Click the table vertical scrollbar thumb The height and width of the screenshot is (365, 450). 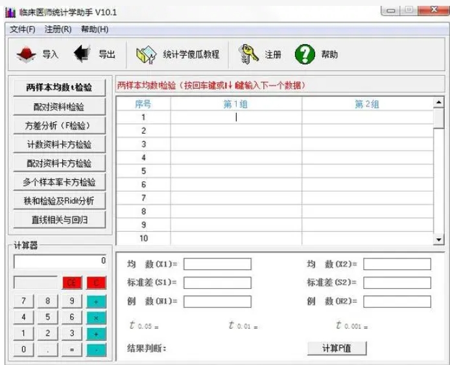(x=439, y=118)
